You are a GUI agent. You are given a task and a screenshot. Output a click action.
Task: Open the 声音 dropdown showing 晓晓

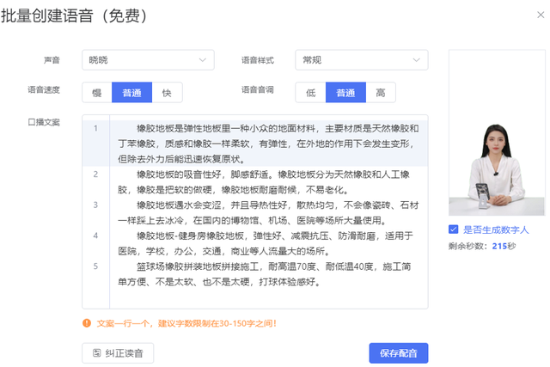(x=148, y=60)
